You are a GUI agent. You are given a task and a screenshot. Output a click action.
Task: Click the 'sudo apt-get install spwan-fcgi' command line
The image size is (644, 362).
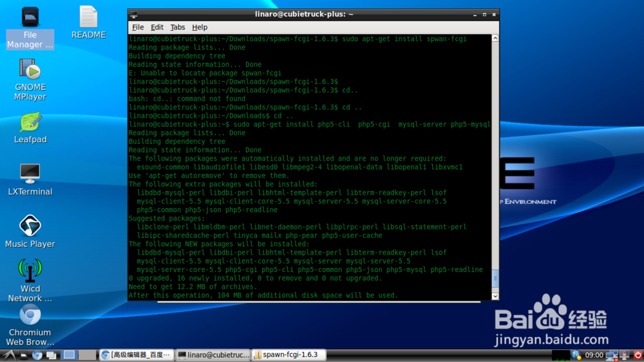(404, 39)
